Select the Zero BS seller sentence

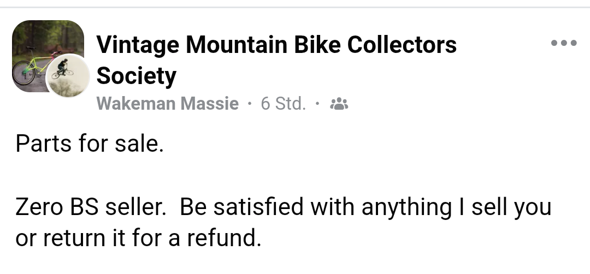tap(93, 207)
